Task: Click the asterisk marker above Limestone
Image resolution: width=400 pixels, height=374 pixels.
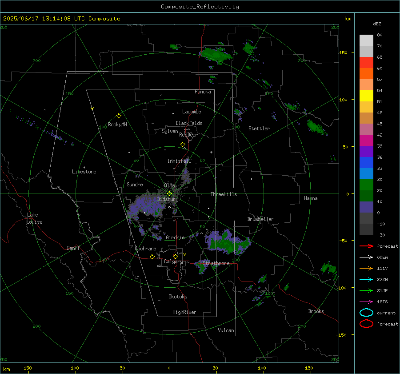Action: 84,168
